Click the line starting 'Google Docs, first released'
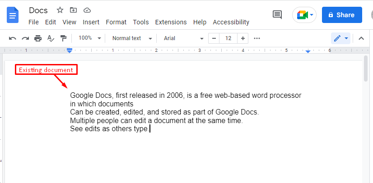This screenshot has height=183, width=373. coord(186,96)
